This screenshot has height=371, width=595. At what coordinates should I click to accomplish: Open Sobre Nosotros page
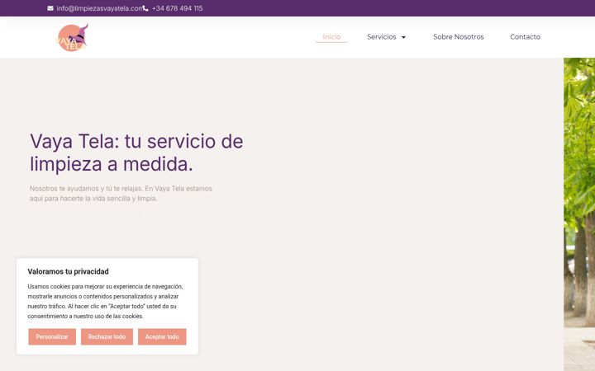point(459,37)
